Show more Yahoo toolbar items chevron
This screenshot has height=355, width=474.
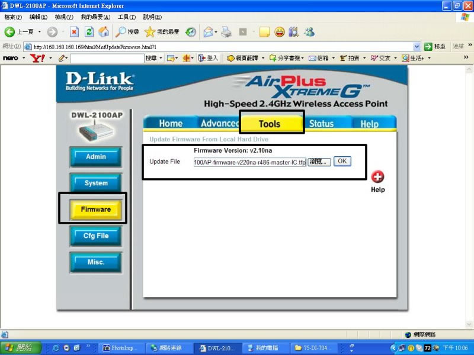tap(466, 57)
